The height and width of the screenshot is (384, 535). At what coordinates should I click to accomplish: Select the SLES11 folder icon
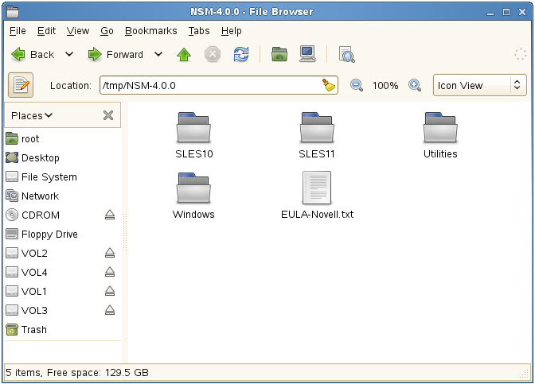click(x=317, y=127)
